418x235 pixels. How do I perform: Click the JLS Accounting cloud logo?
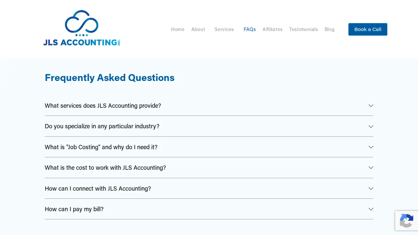pos(82,28)
